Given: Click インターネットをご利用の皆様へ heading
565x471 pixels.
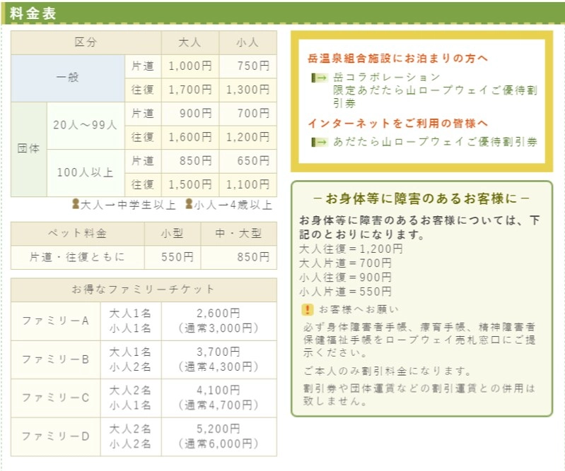Looking at the screenshot, I should pos(397,124).
